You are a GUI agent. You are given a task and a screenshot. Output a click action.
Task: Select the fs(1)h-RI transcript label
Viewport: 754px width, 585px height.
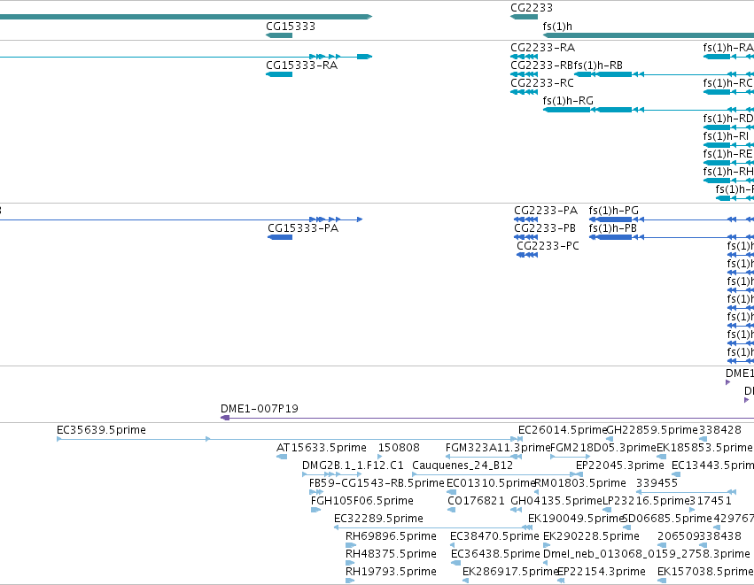pyautogui.click(x=726, y=136)
